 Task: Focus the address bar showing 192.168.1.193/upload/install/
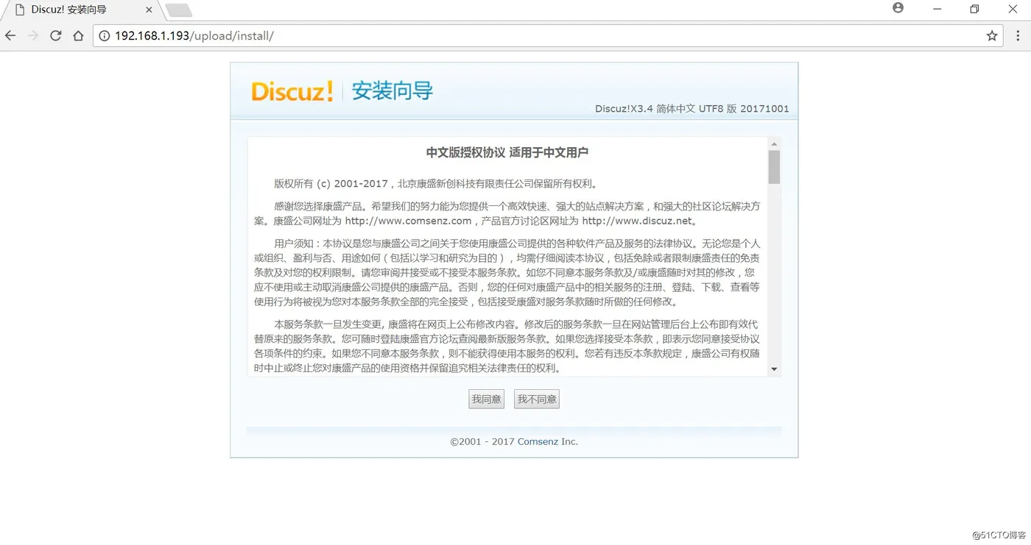tap(546, 35)
